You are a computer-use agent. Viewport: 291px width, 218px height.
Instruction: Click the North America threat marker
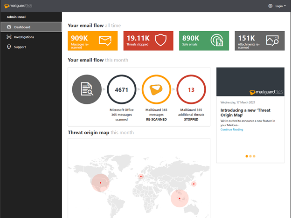point(100,183)
